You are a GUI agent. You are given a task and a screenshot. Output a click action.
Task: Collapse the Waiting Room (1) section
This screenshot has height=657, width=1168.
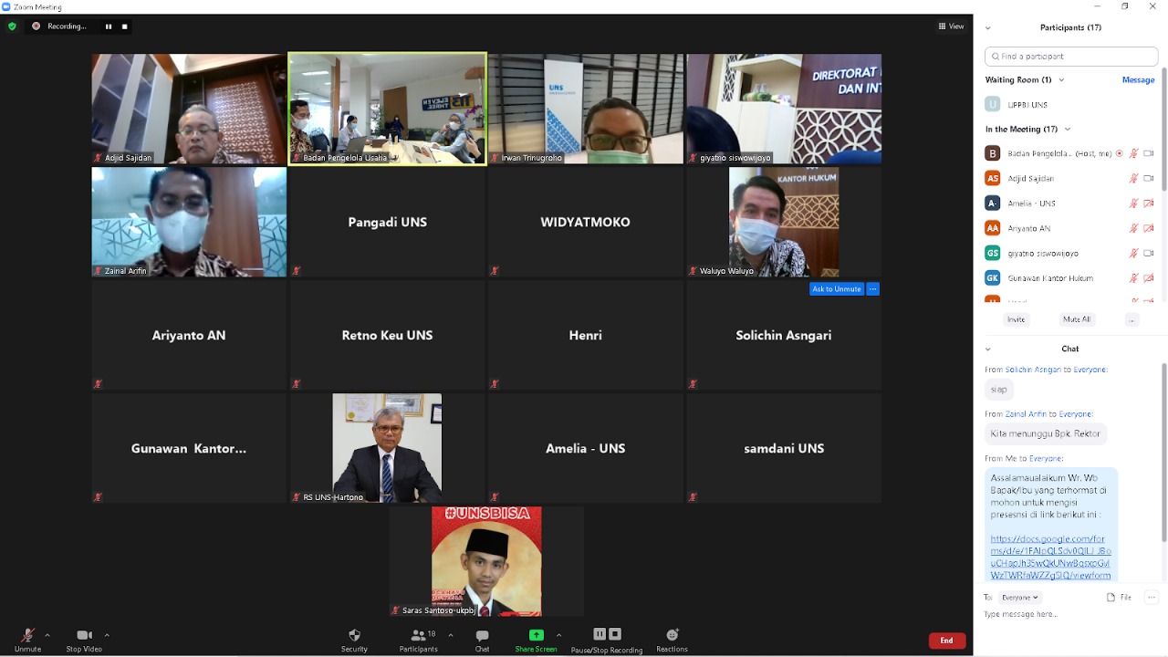click(1061, 79)
